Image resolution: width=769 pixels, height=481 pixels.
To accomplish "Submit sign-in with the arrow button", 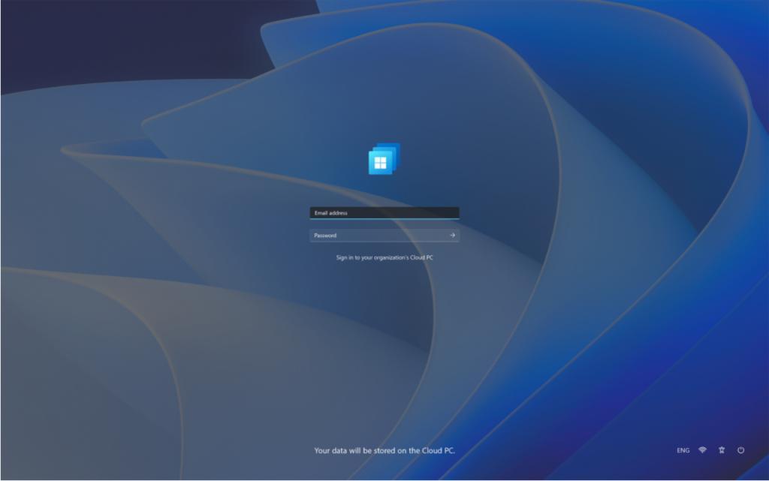I will (x=452, y=236).
